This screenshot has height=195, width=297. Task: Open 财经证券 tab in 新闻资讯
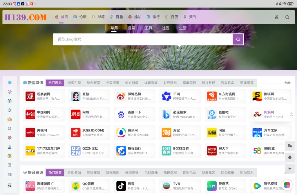(x=170, y=83)
